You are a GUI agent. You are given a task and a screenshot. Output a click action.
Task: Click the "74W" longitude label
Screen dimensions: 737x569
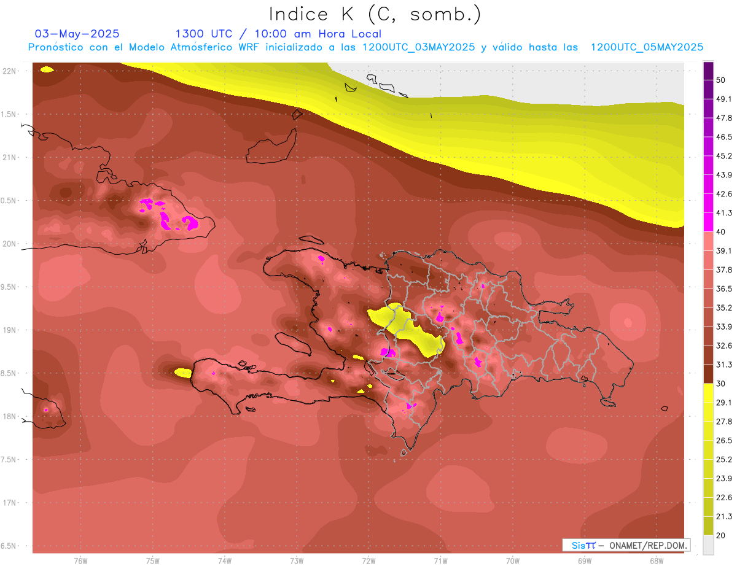pos(225,560)
